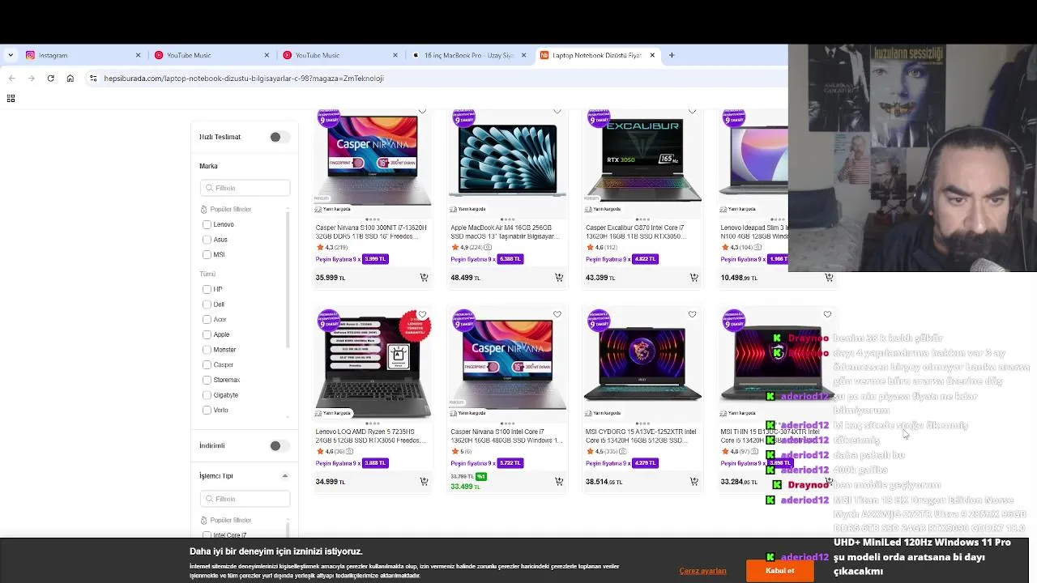
Task: Check the Acer brand filter
Action: pyautogui.click(x=207, y=319)
